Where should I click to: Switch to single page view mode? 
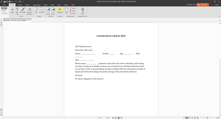(x=184, y=118)
